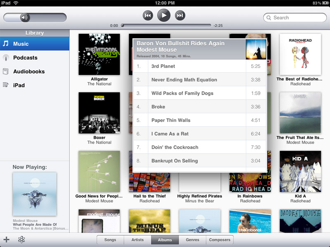Viewport: 330px width, 247px height.
Task: Open The Best of Radiohead album cover
Action: click(300, 54)
